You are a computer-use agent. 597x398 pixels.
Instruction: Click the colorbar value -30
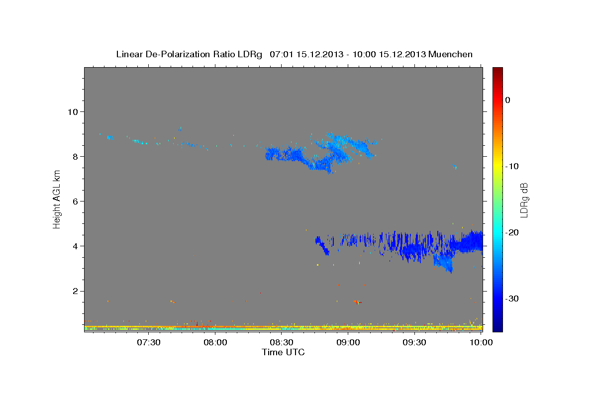click(x=512, y=298)
